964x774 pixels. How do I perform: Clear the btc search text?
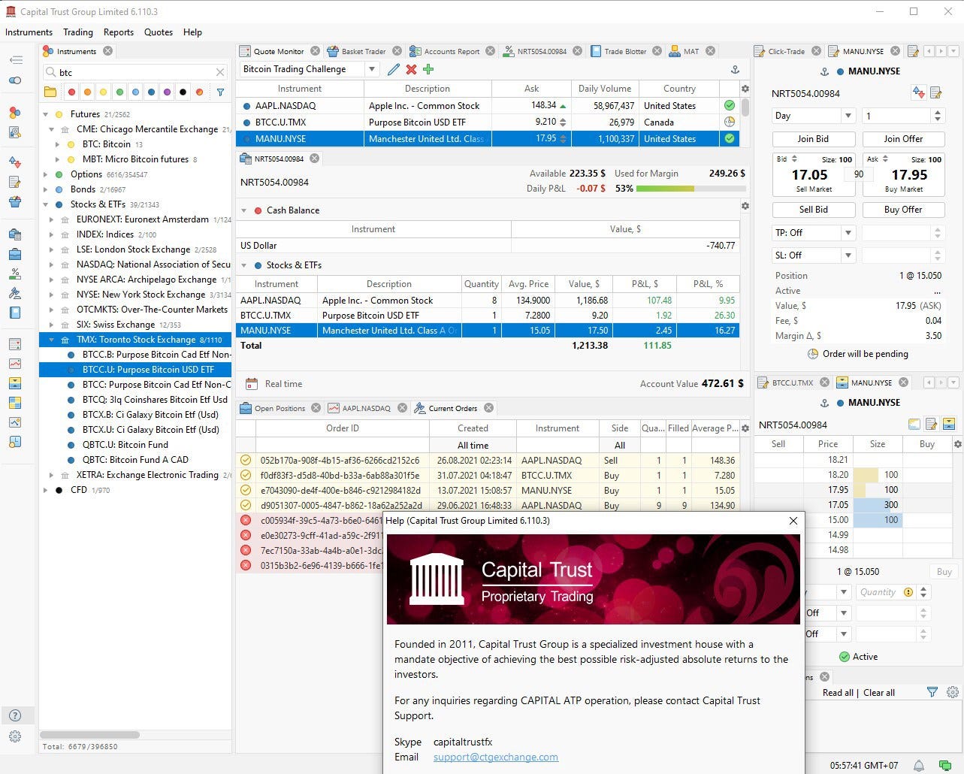coord(220,72)
